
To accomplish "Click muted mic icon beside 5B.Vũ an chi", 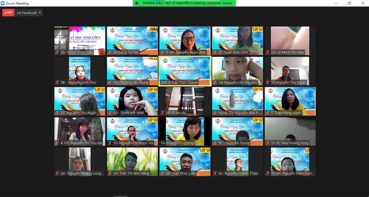I will click(162, 113).
